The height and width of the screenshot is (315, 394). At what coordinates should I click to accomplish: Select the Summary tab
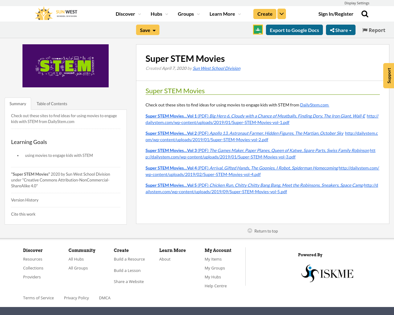pyautogui.click(x=18, y=103)
